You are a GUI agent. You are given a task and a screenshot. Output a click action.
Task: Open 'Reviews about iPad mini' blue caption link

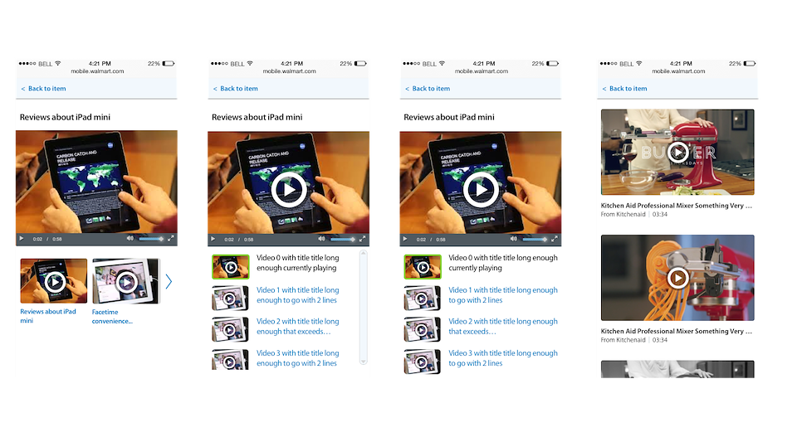[48, 316]
